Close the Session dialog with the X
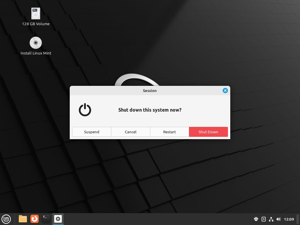The height and width of the screenshot is (225, 300). pos(225,91)
